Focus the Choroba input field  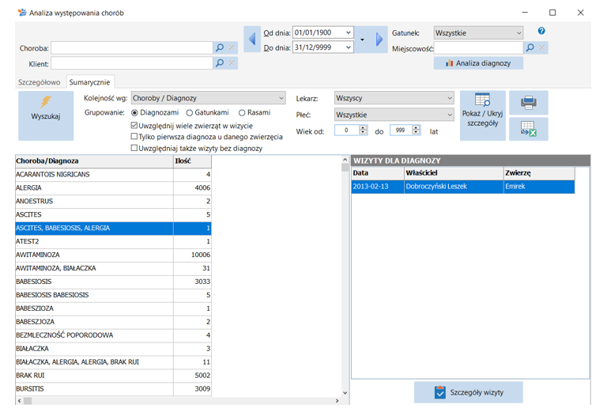tap(132, 47)
